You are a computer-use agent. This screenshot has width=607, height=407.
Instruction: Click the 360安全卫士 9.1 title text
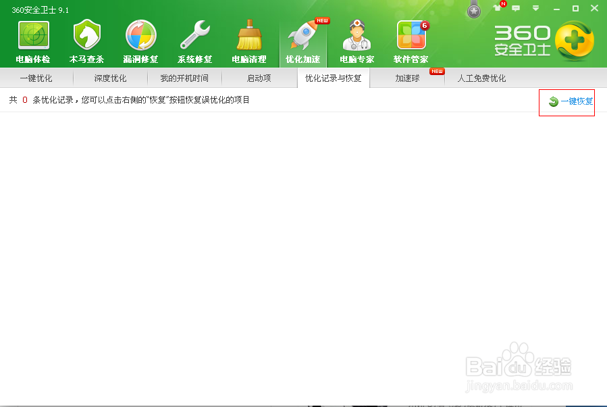[x=41, y=10]
